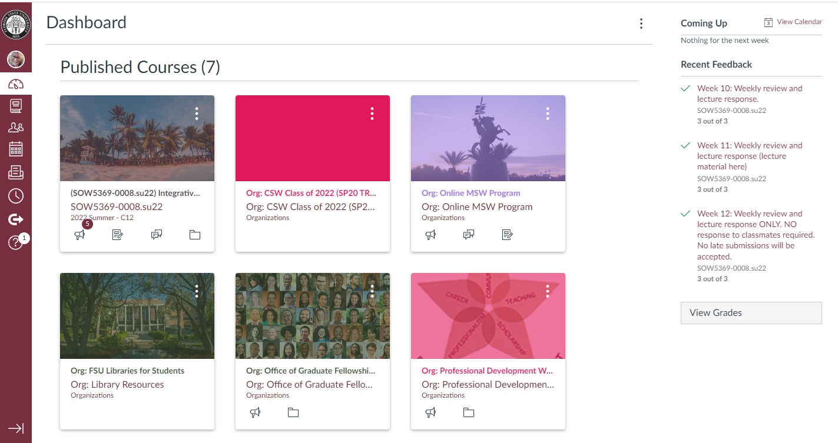
Task: Open SOW5369 course files folder icon
Action: [195, 235]
